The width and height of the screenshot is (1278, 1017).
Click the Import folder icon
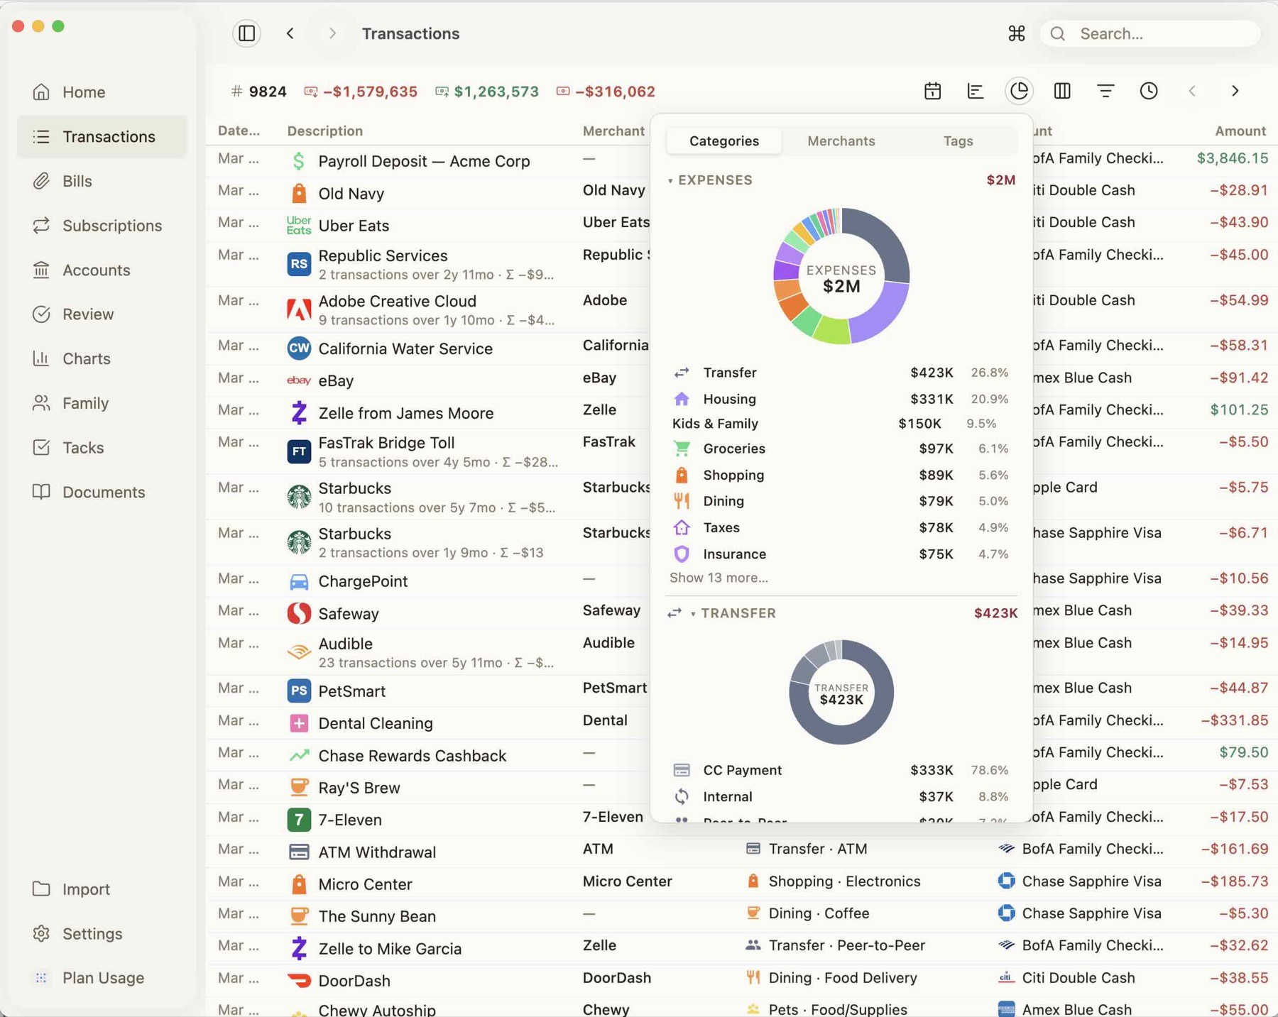41,889
